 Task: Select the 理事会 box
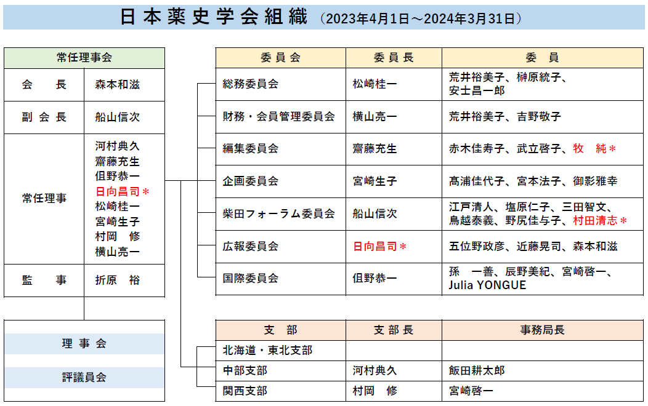click(84, 344)
